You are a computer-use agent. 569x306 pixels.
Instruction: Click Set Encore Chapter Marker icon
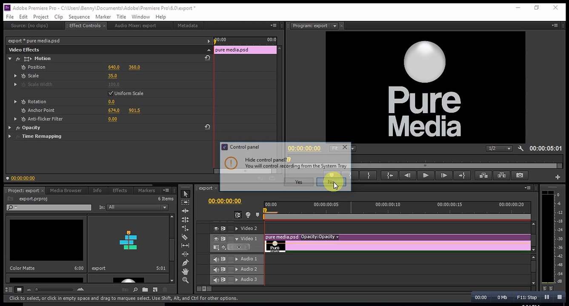[248, 215]
